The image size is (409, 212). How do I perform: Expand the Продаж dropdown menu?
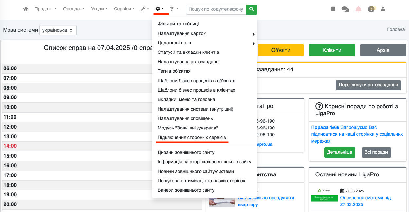pyautogui.click(x=45, y=9)
